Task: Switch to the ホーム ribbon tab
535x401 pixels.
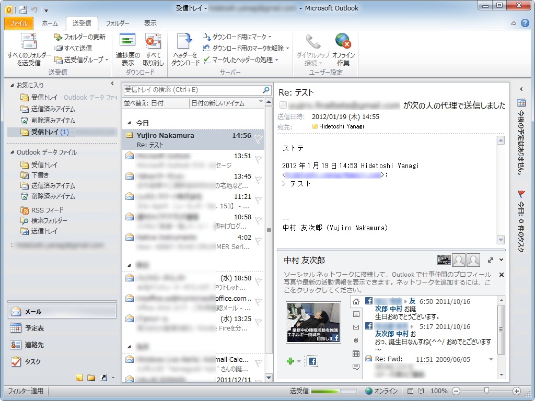Action: coord(50,23)
